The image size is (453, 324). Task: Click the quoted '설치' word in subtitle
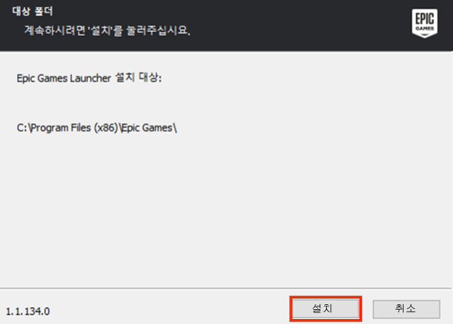click(100, 30)
